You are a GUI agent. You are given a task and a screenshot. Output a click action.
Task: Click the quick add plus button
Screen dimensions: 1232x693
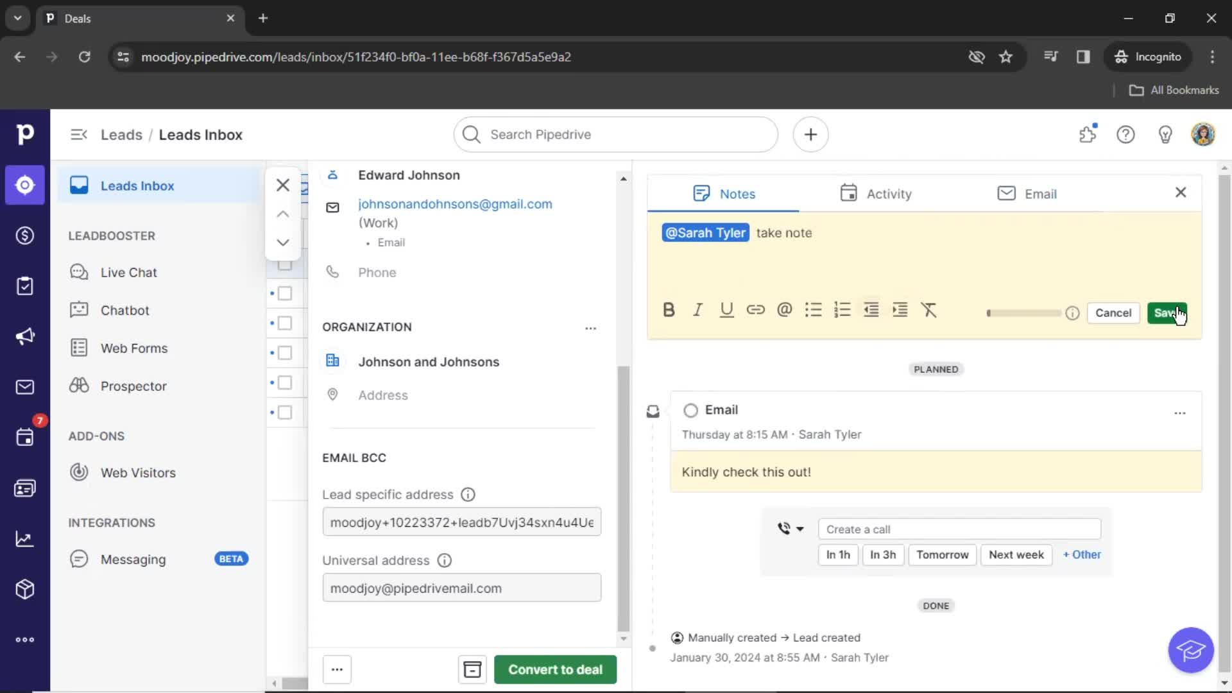810,135
